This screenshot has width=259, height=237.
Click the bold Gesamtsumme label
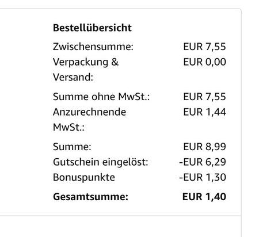90,197
